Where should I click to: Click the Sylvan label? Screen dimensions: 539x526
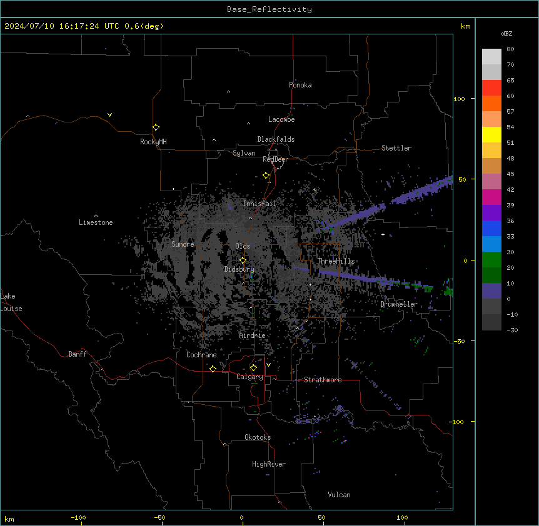244,153
